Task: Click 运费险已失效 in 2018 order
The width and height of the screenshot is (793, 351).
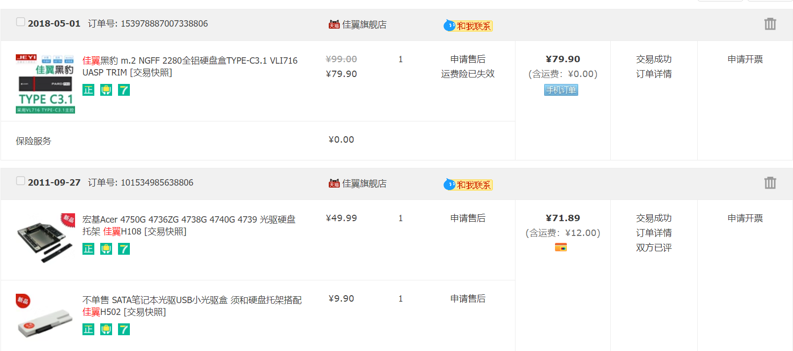Action: (x=468, y=74)
